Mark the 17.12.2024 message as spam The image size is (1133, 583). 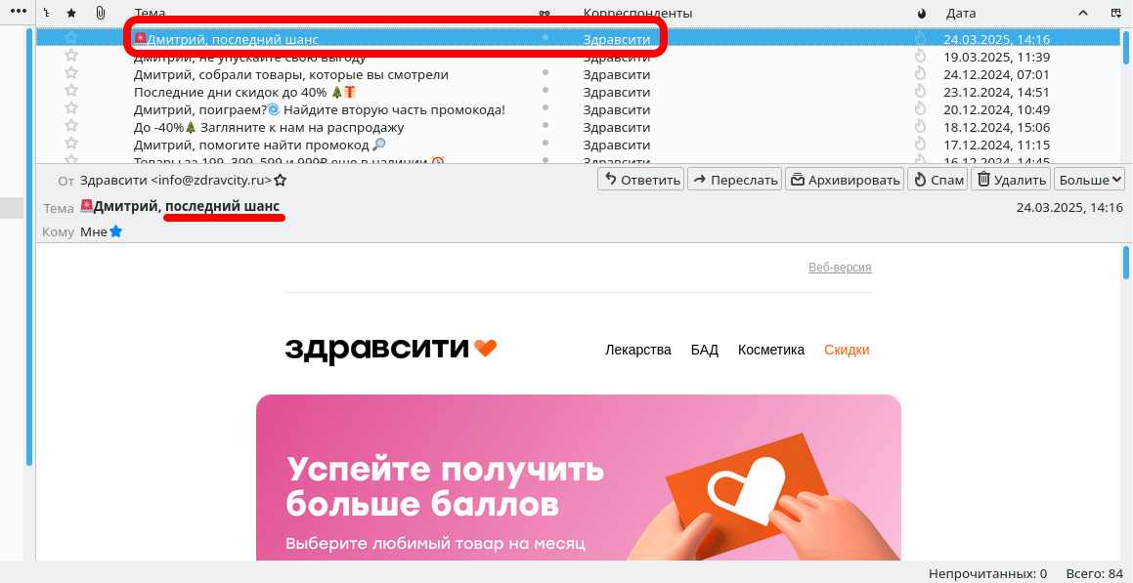point(921,143)
